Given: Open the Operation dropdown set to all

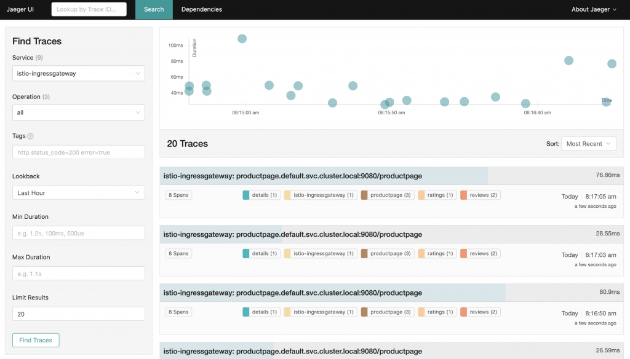Looking at the screenshot, I should coord(79,112).
